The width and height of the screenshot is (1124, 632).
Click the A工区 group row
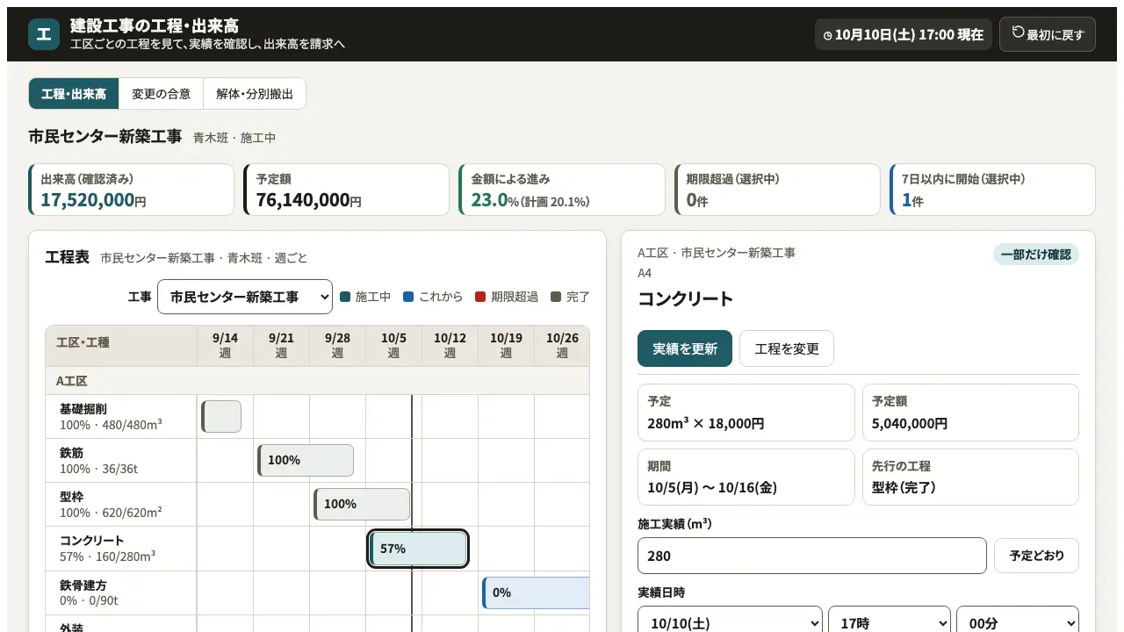pos(317,381)
